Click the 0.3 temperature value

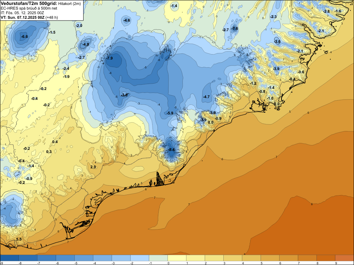tap(49, 152)
